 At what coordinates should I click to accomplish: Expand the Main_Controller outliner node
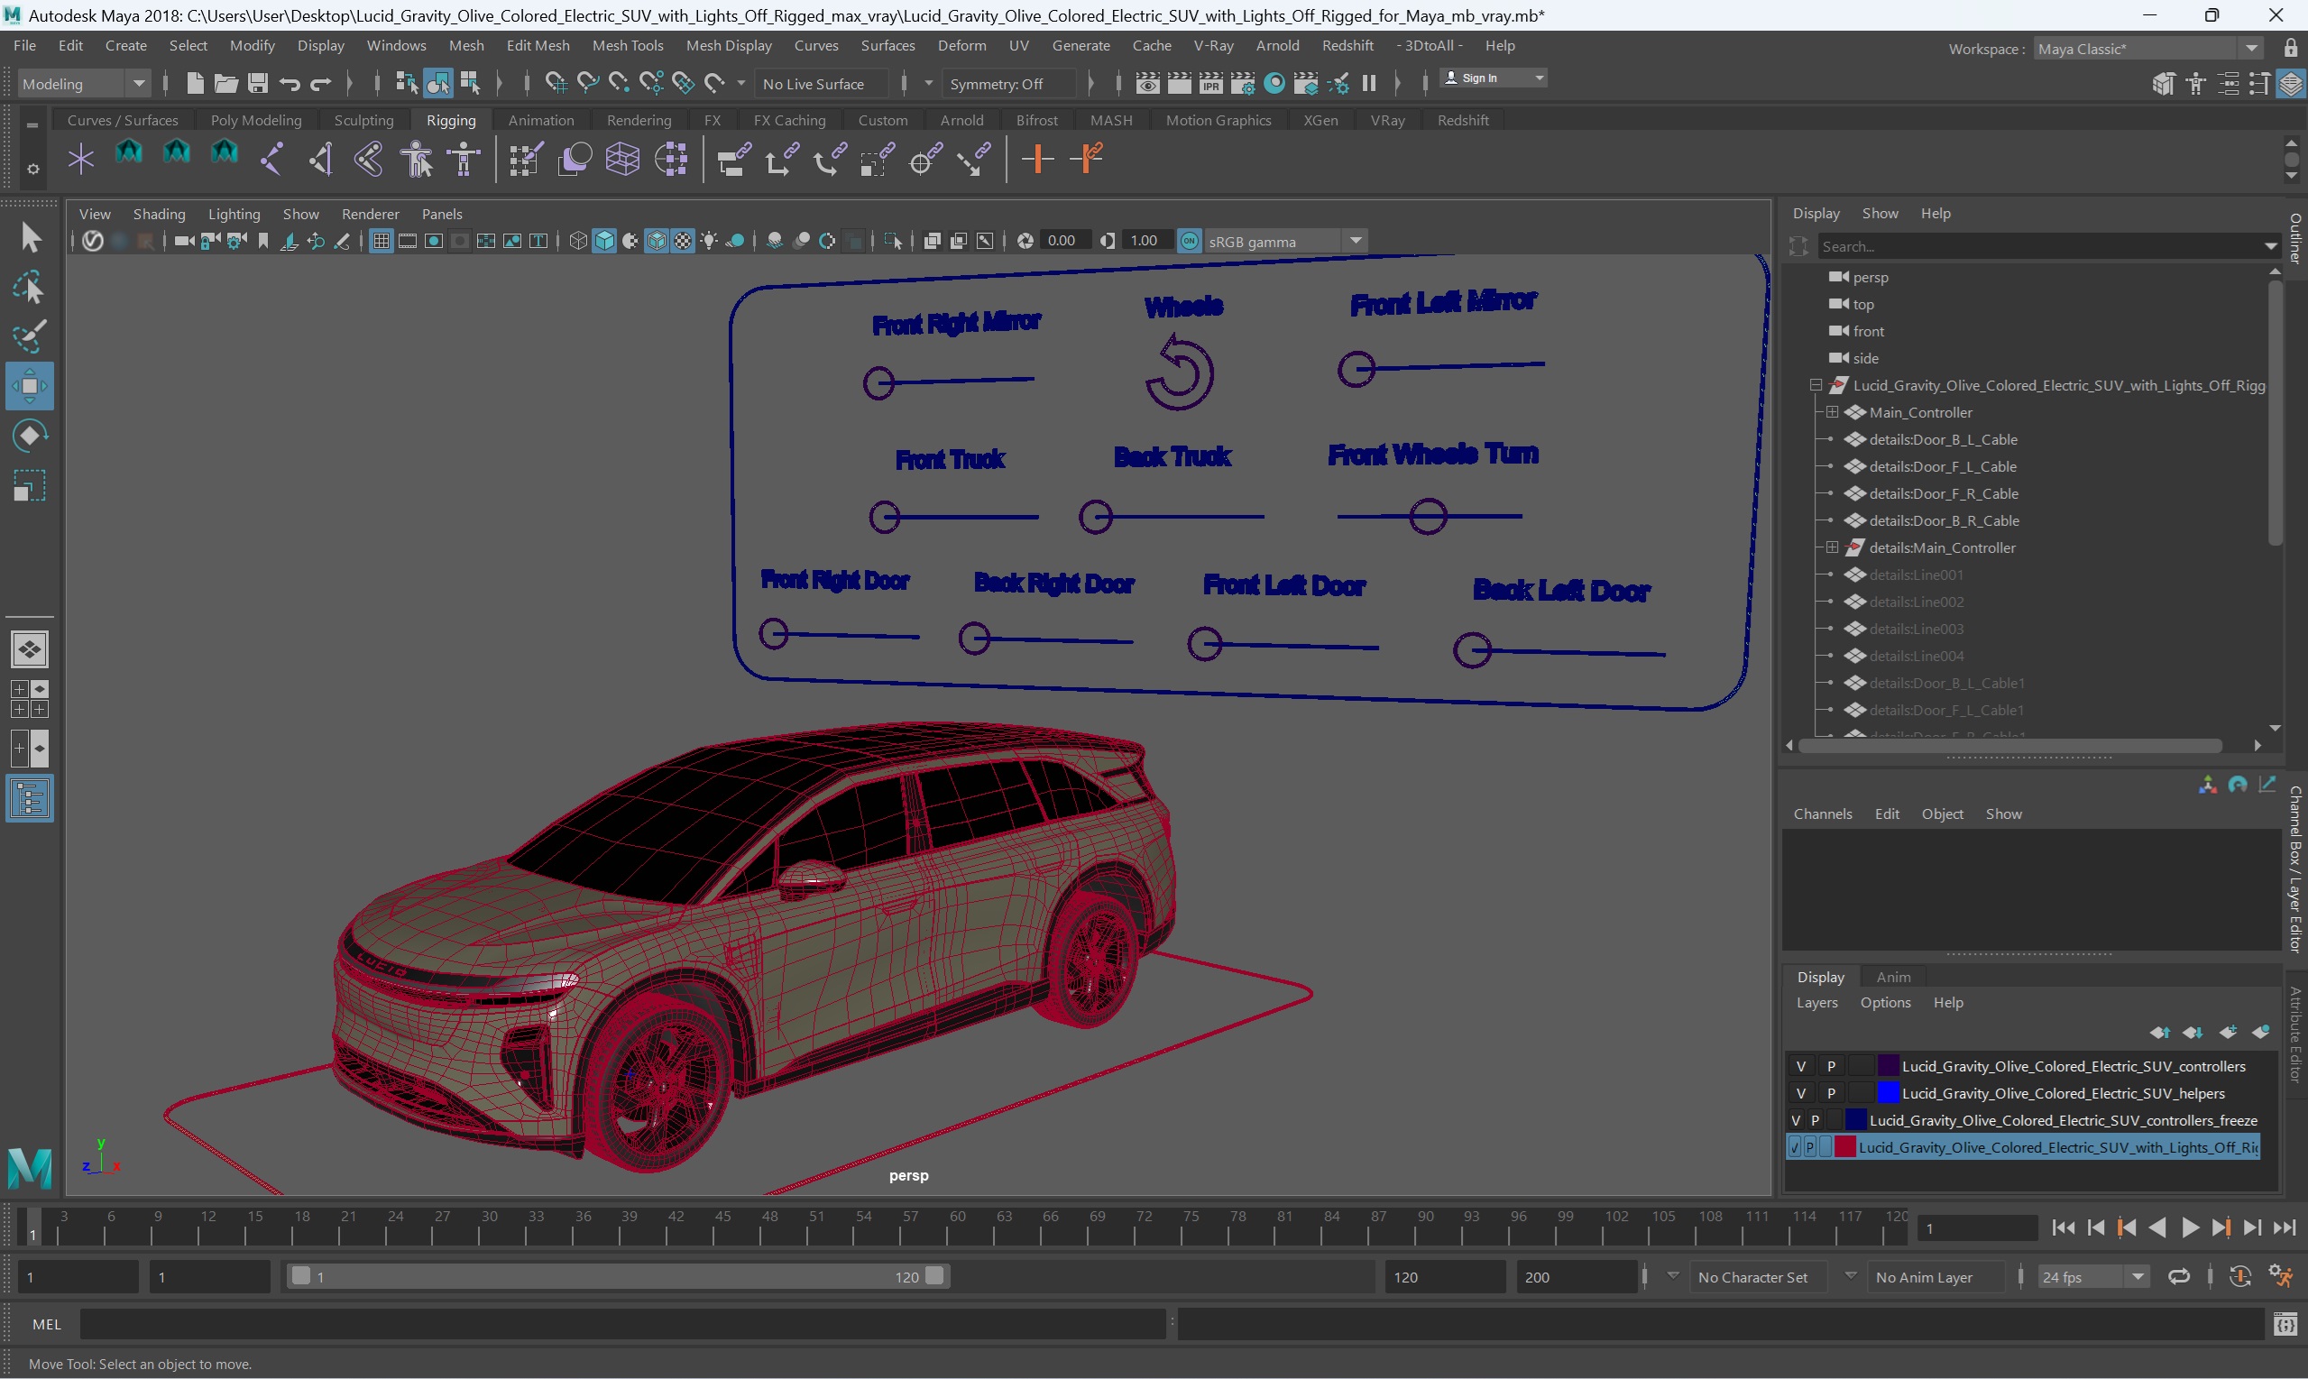1832,411
